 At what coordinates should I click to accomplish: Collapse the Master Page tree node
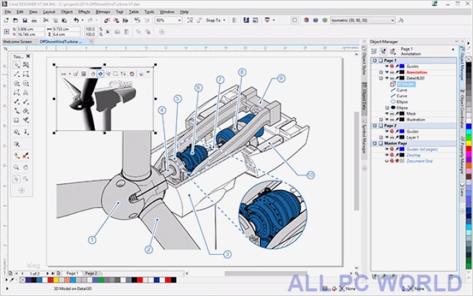pyautogui.click(x=374, y=143)
